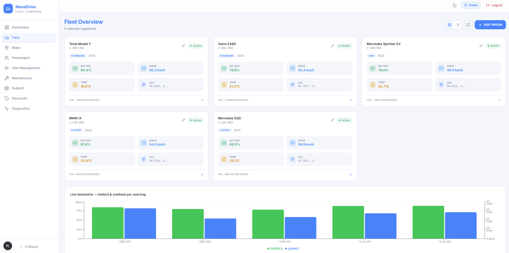The height and width of the screenshot is (253, 509).
Task: Open Diagnostics page
Action: tap(29, 109)
